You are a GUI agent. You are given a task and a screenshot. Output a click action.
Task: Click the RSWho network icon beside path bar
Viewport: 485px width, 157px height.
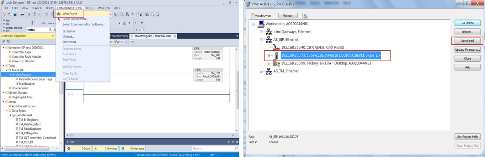[124, 23]
